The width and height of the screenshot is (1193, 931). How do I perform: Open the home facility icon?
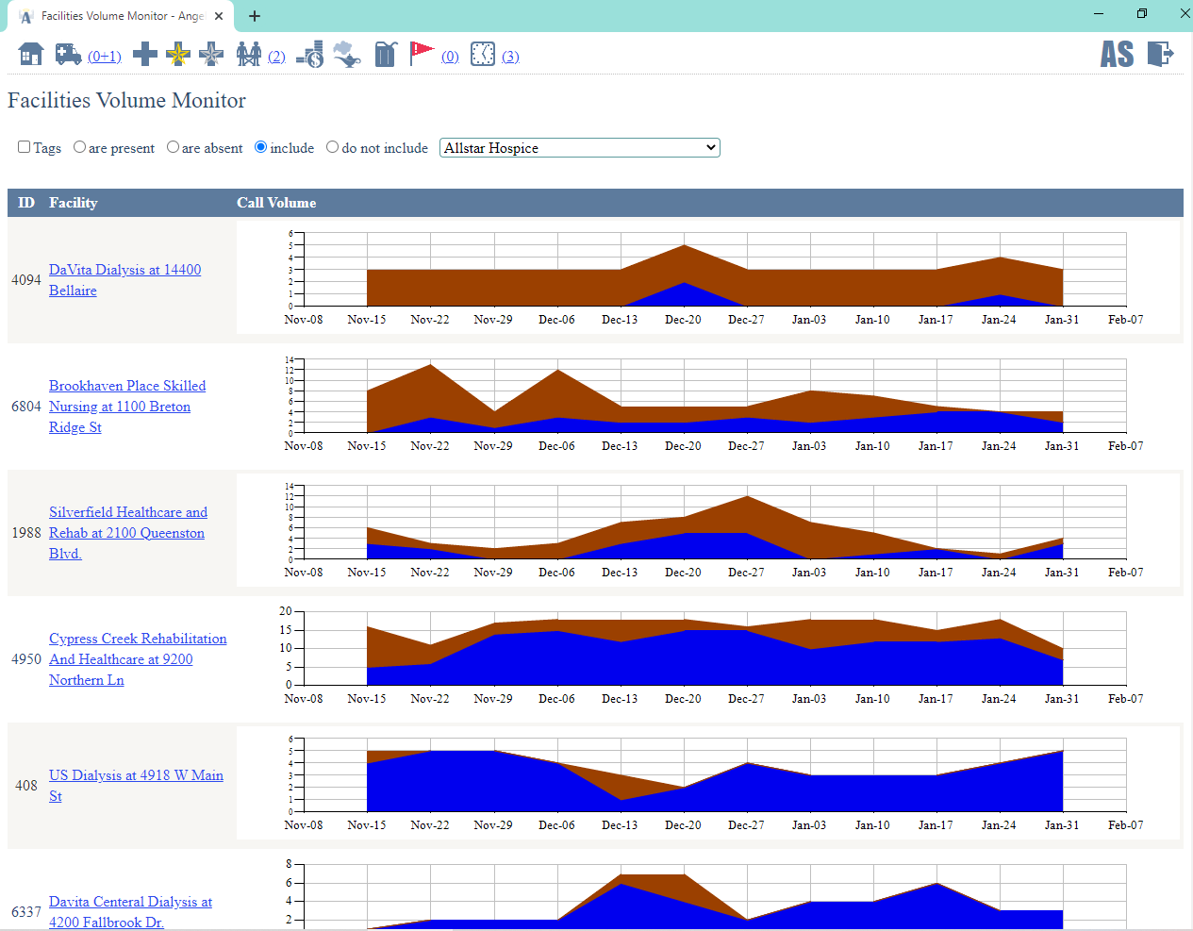coord(29,54)
